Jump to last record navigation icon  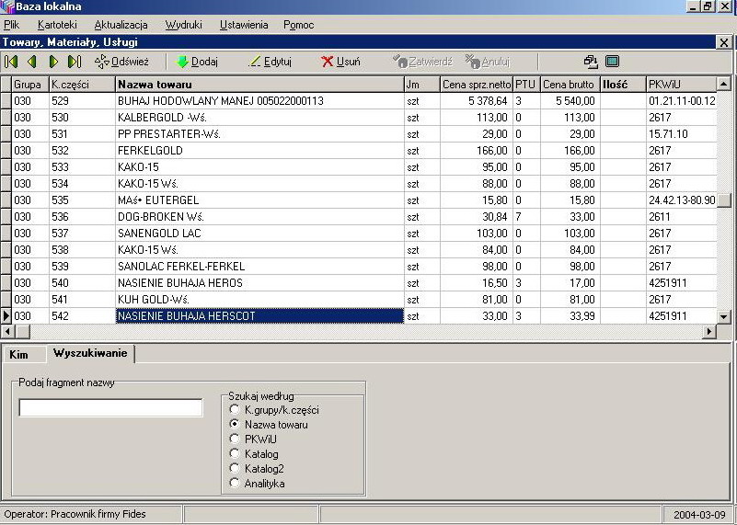pos(75,62)
